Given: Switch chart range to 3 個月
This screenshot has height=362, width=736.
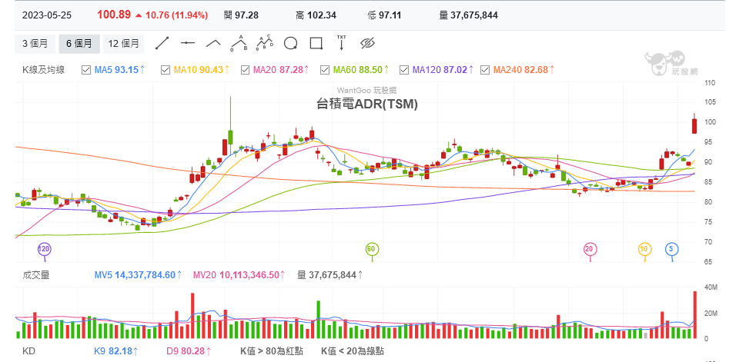Looking at the screenshot, I should pyautogui.click(x=35, y=44).
